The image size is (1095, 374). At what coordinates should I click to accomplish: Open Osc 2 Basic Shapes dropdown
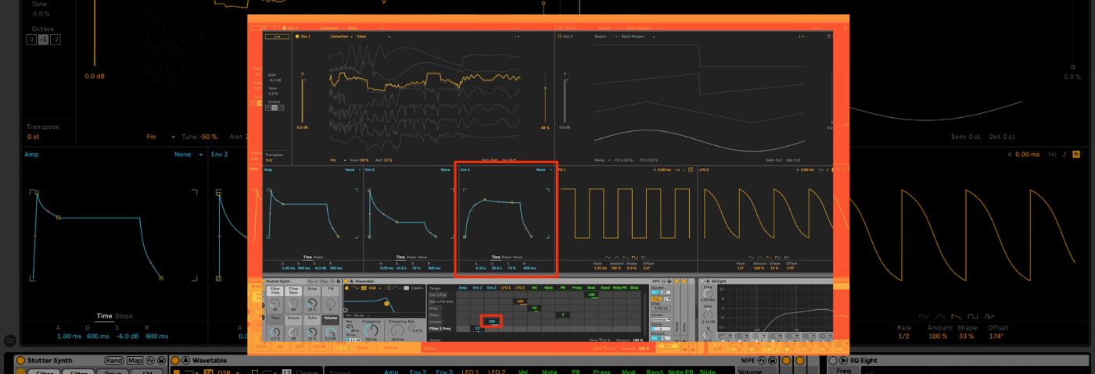tap(638, 37)
